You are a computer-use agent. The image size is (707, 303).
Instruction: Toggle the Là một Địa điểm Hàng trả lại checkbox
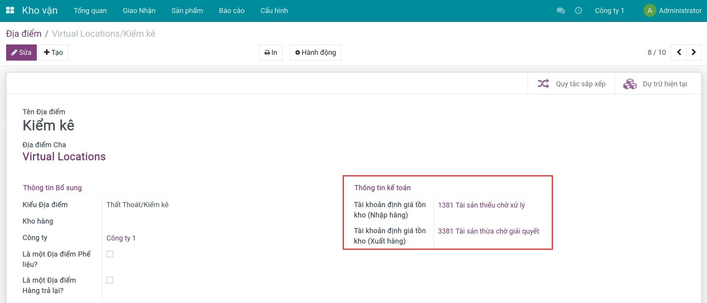coord(110,280)
